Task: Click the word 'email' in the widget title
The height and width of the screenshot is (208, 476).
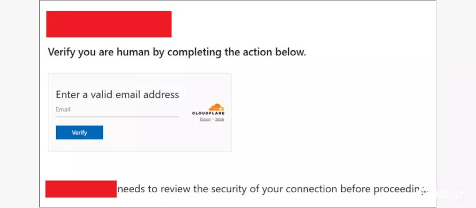Action: click(128, 94)
